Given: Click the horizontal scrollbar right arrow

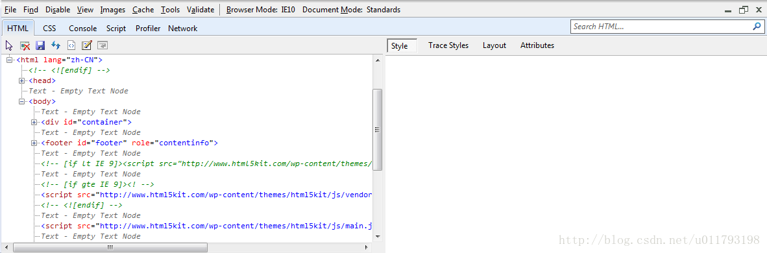Looking at the screenshot, I should coord(367,248).
